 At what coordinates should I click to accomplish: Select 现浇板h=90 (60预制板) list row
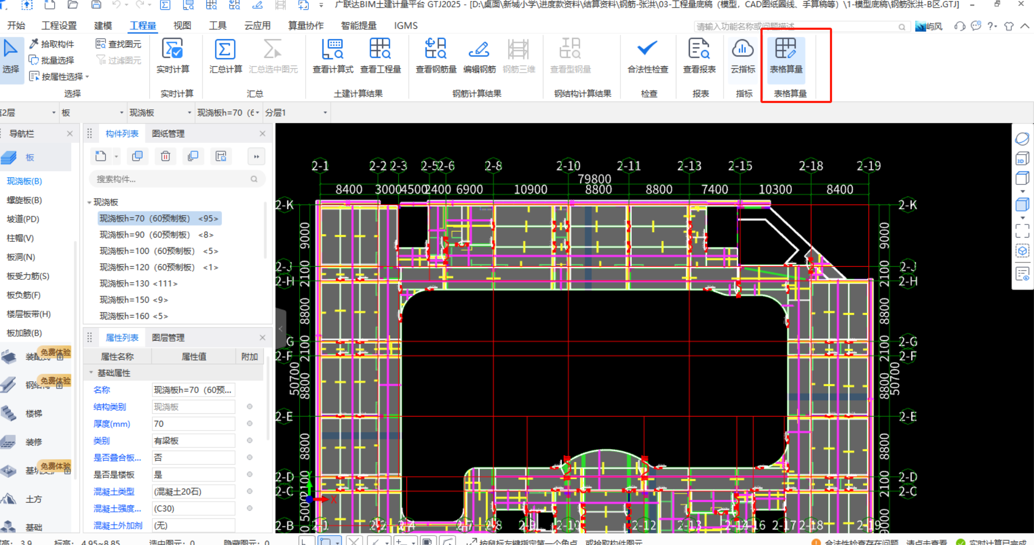156,235
